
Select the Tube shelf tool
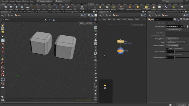point(17,8)
